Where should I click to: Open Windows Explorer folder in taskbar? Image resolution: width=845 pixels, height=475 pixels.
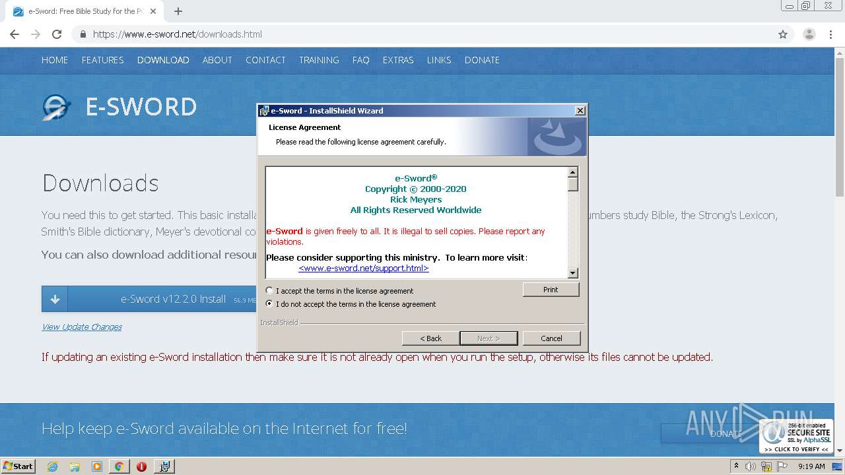(75, 466)
